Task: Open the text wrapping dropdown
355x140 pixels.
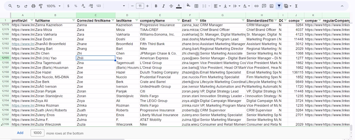Action: click(237, 6)
